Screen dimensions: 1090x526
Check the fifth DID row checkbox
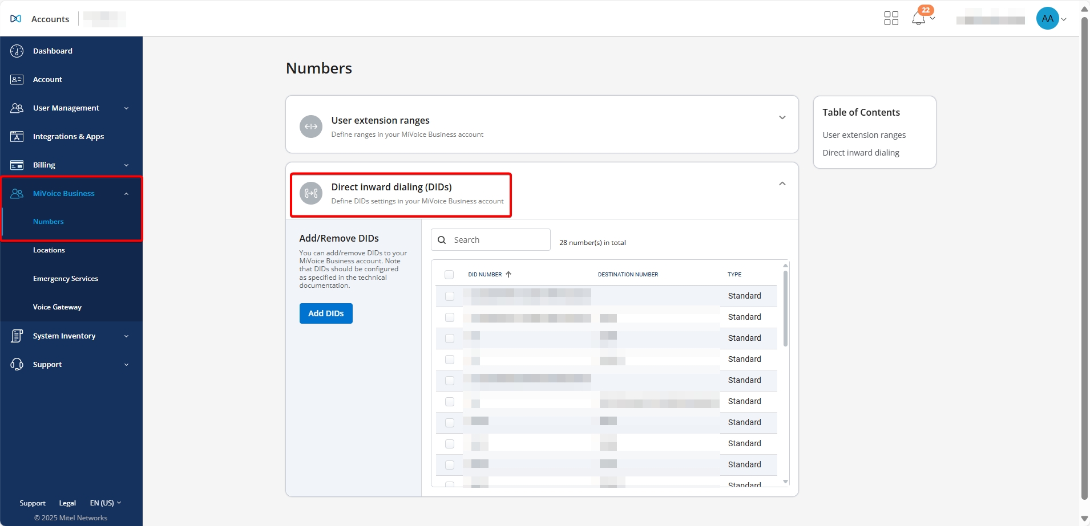pos(450,381)
